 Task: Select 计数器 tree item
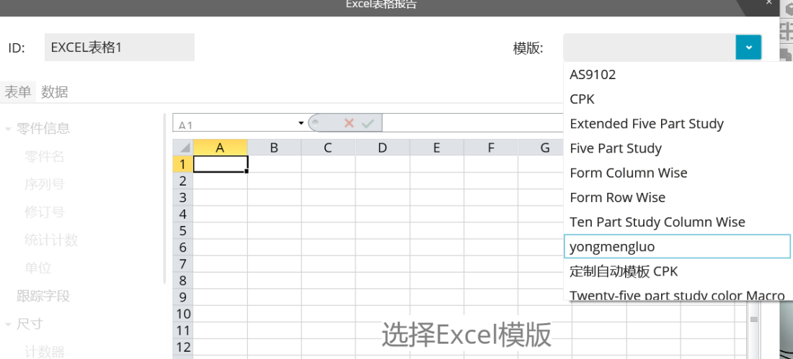point(45,351)
